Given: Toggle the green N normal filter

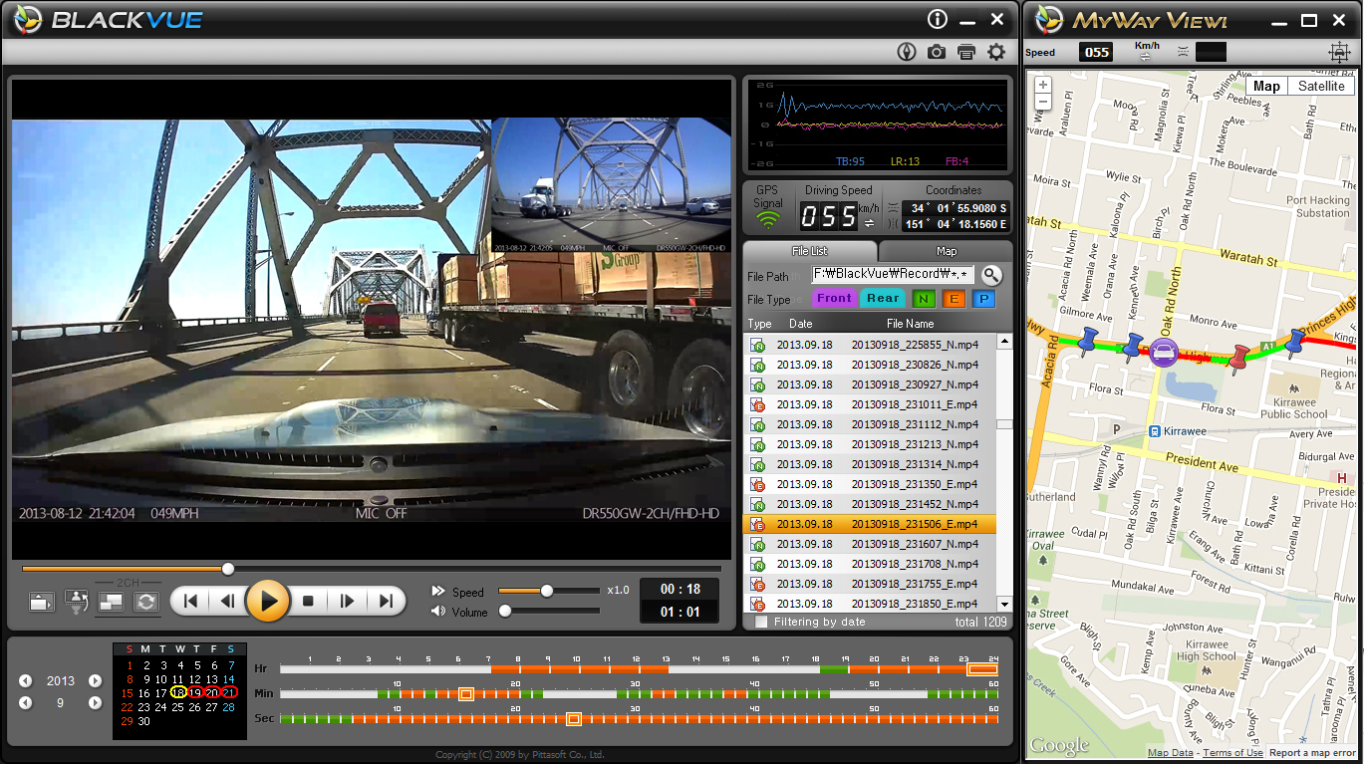Looking at the screenshot, I should [x=924, y=299].
